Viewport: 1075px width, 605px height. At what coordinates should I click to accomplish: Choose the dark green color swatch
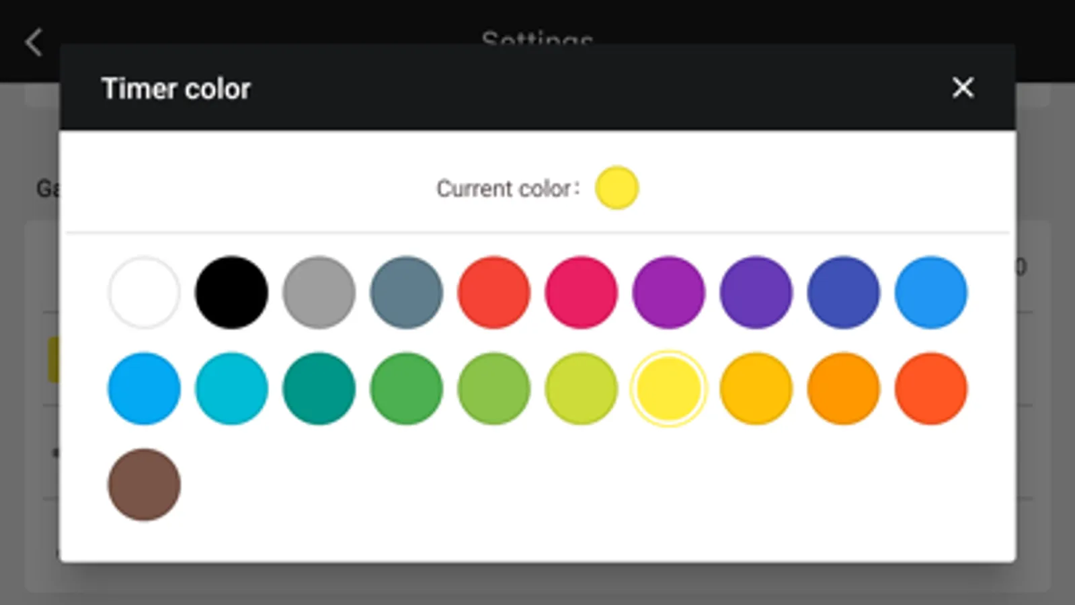(x=406, y=389)
